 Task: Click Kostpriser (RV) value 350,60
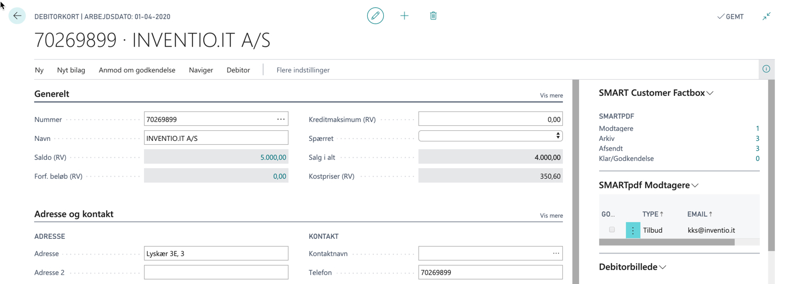coord(550,177)
